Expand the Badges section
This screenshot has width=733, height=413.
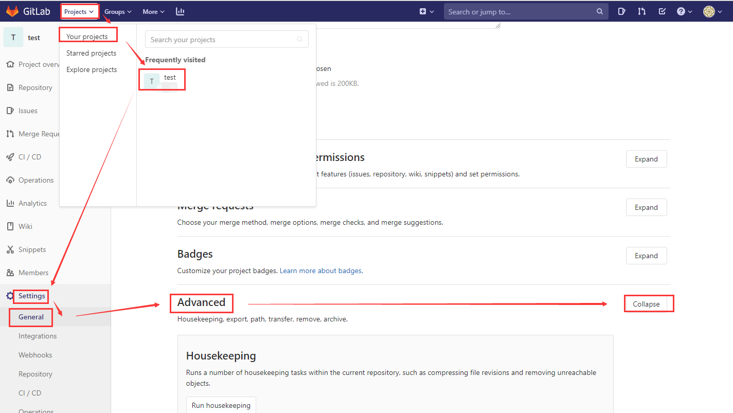pyautogui.click(x=646, y=256)
